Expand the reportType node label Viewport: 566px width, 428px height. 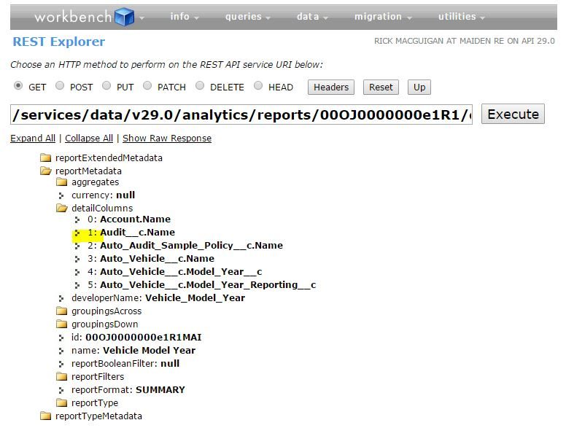95,402
